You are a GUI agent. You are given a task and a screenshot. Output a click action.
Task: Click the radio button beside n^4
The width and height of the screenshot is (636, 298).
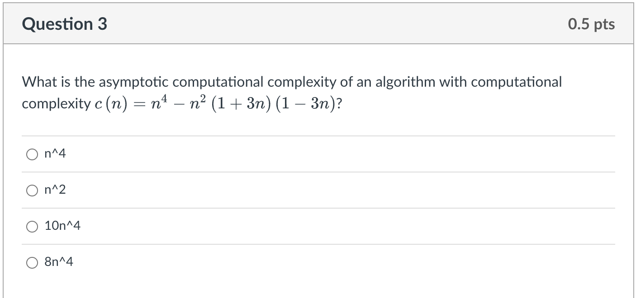pyautogui.click(x=32, y=154)
